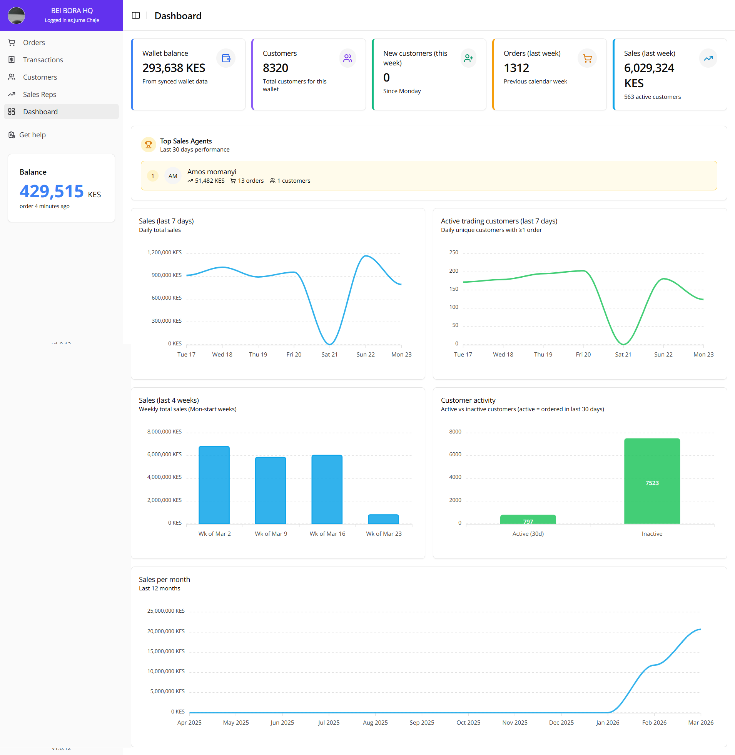
Task: Click the BEI BORA HQ profile avatar
Action: 16,15
